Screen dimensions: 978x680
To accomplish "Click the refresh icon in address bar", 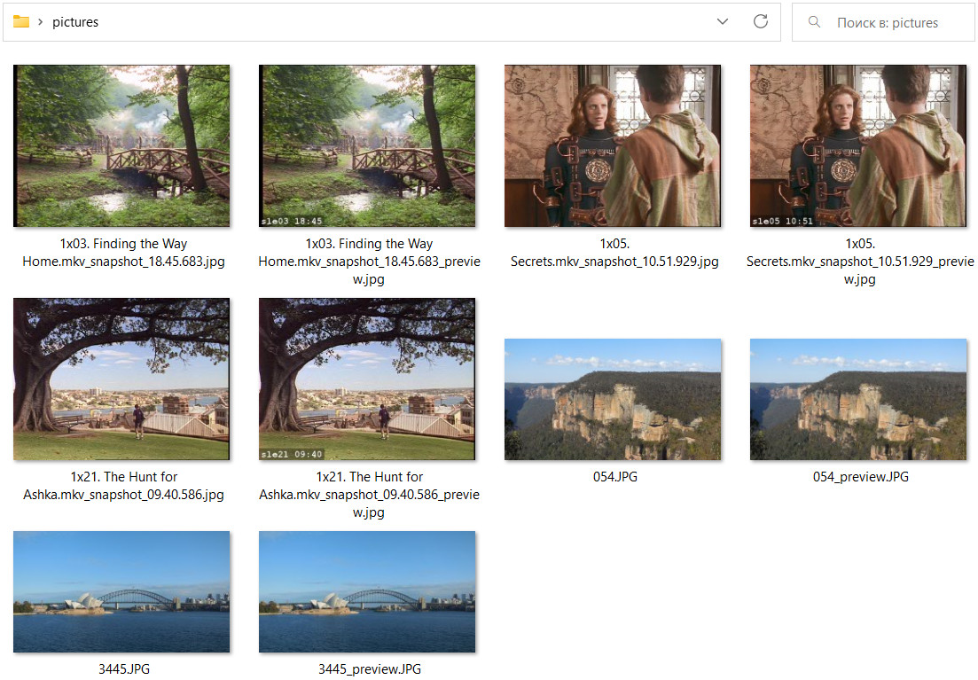I will (760, 22).
